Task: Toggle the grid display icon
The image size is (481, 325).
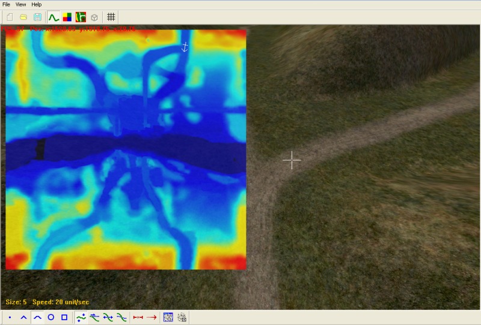Action: pyautogui.click(x=111, y=17)
